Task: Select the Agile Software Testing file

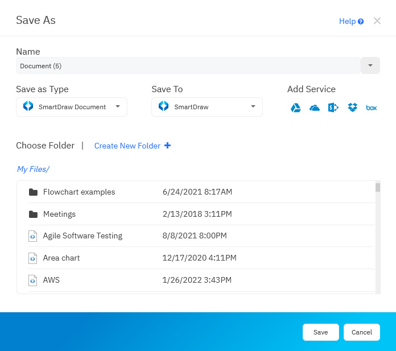Action: (x=82, y=236)
